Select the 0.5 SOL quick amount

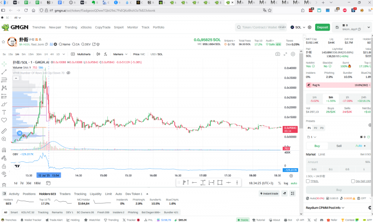(x=347, y=169)
